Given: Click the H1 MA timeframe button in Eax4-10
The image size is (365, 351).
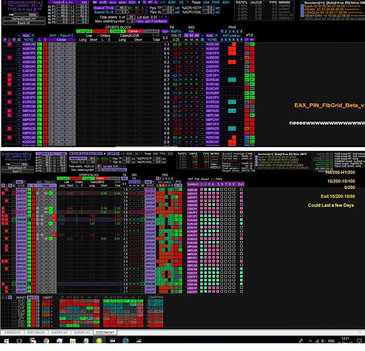Looking at the screenshot, I should pos(192,36).
